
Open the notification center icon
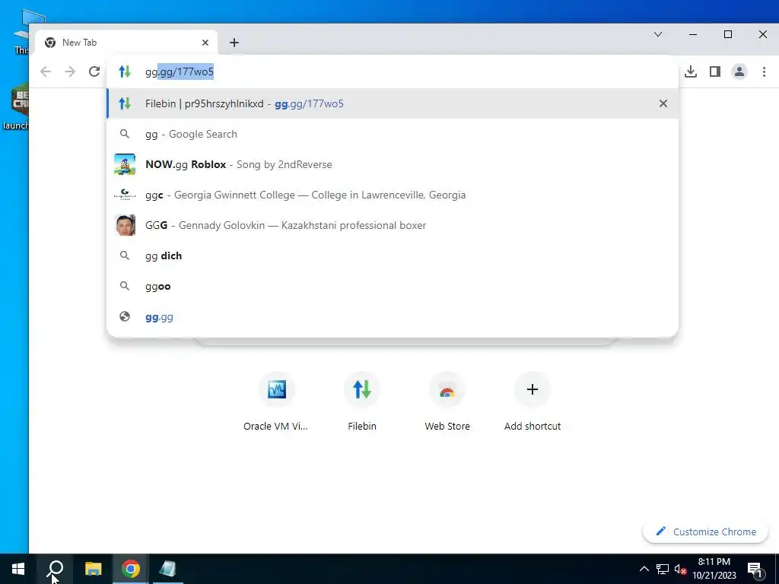coord(755,569)
